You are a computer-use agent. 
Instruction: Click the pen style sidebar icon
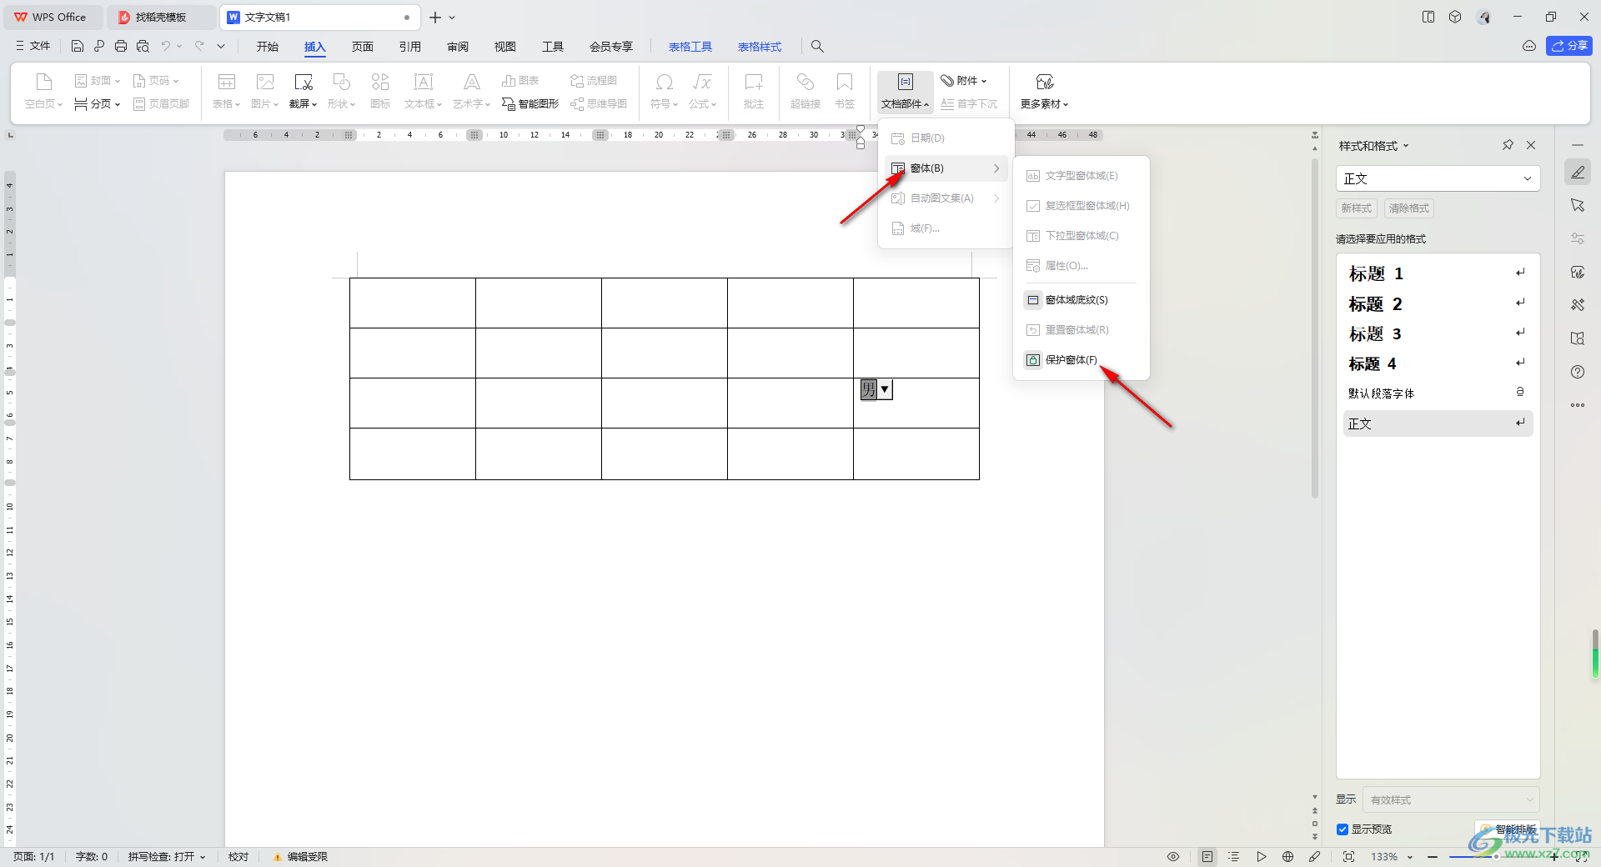[1578, 172]
